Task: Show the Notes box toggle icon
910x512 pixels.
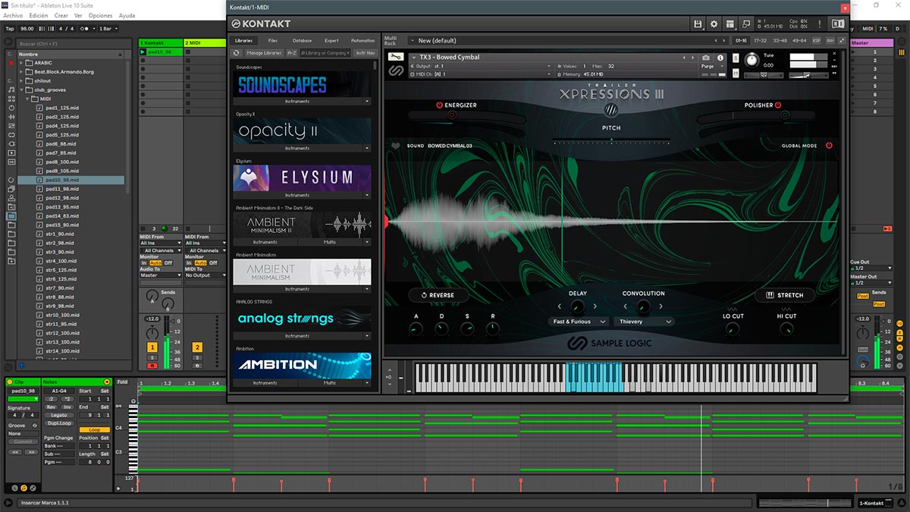Action: tap(24, 487)
